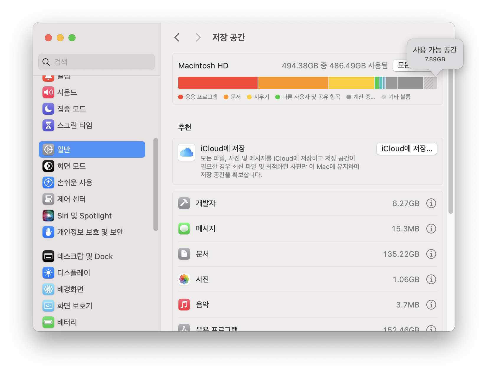488x375 pixels.
Task: Click the 계산 중... legend label
Action: pos(364,97)
